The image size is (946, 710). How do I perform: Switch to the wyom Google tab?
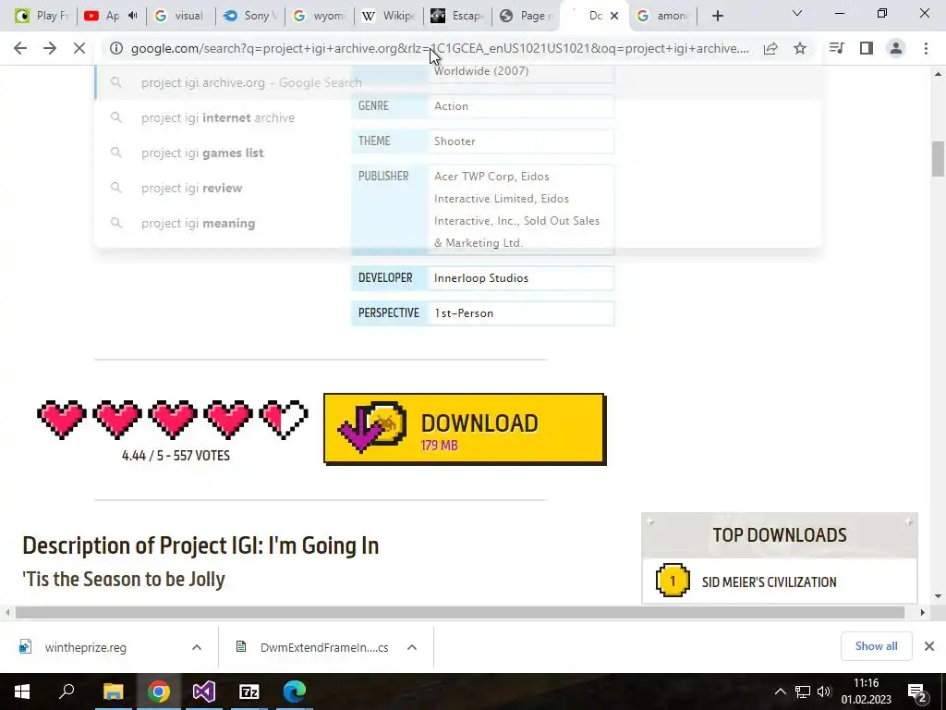tap(318, 16)
